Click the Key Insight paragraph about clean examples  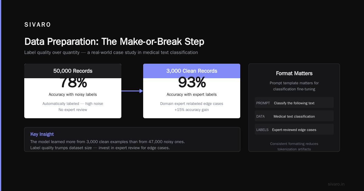coord(108,145)
